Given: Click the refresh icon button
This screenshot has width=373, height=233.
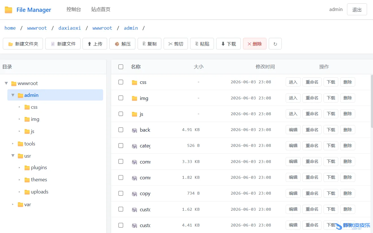Looking at the screenshot, I should point(275,44).
